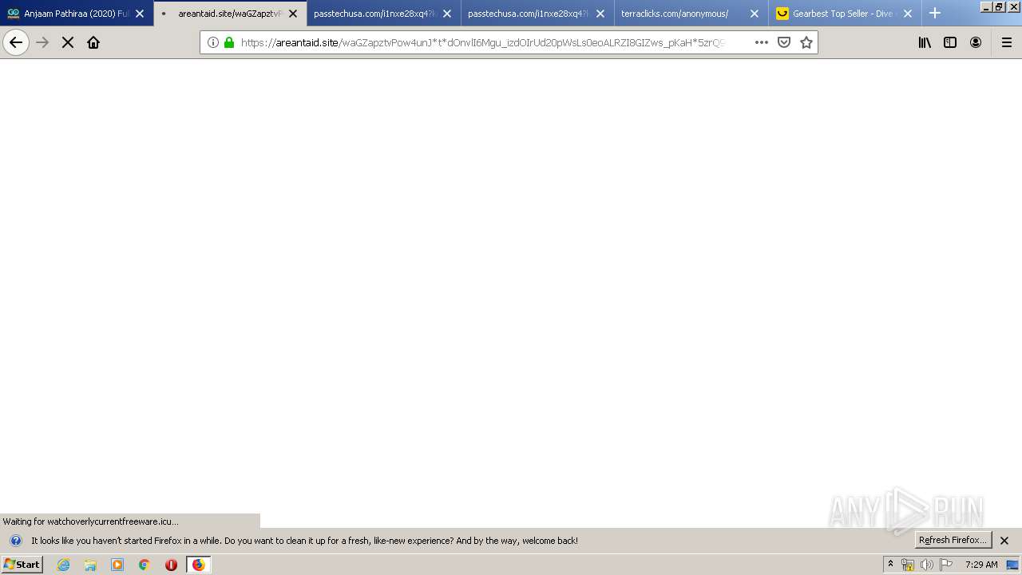This screenshot has width=1022, height=575.
Task: Select the areantaid.site tab
Action: pos(230,14)
